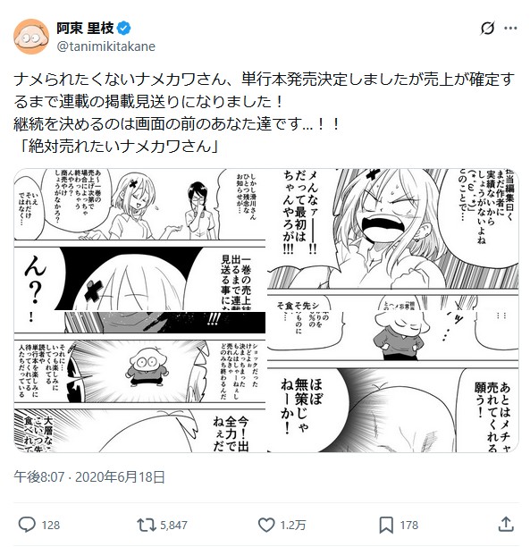Click the 5,847 reposts count
This screenshot has width=530, height=547.
click(173, 525)
